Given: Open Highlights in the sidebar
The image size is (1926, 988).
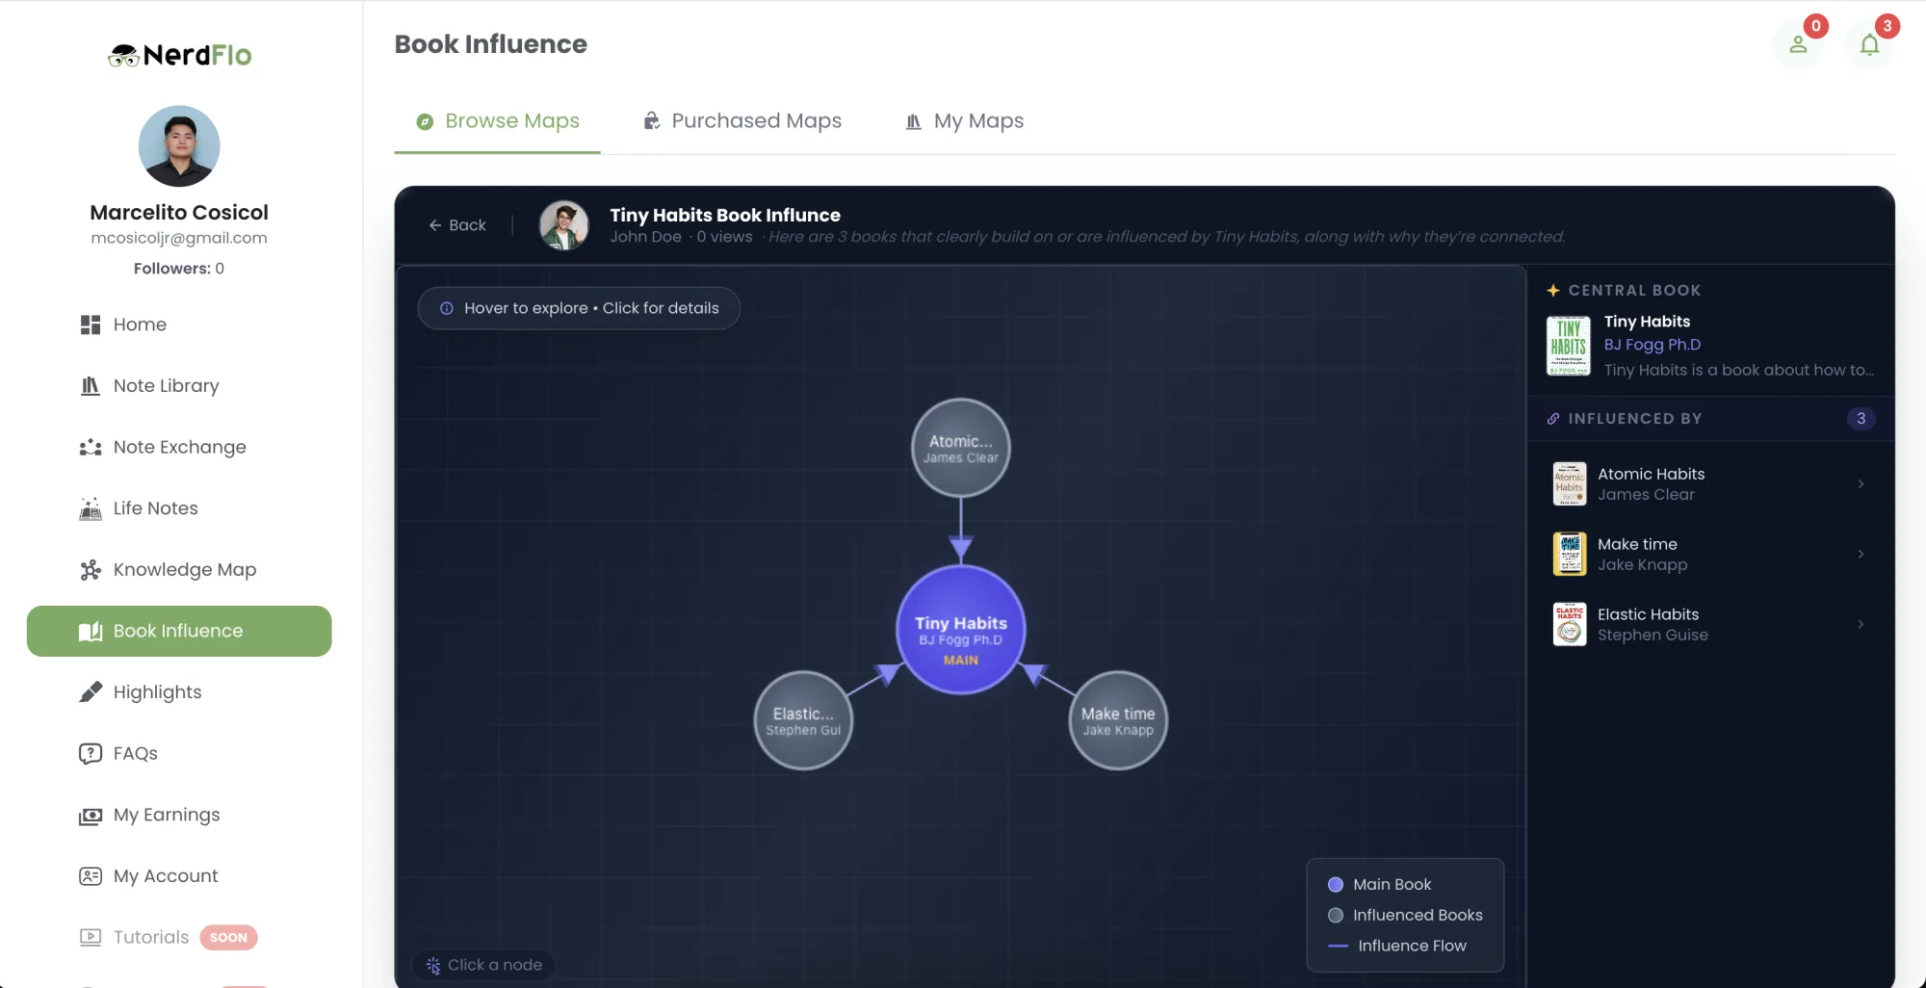Looking at the screenshot, I should (x=179, y=692).
